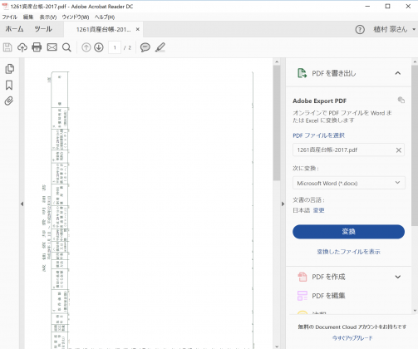Add a comment speech bubble icon
The image size is (418, 349).
[145, 47]
